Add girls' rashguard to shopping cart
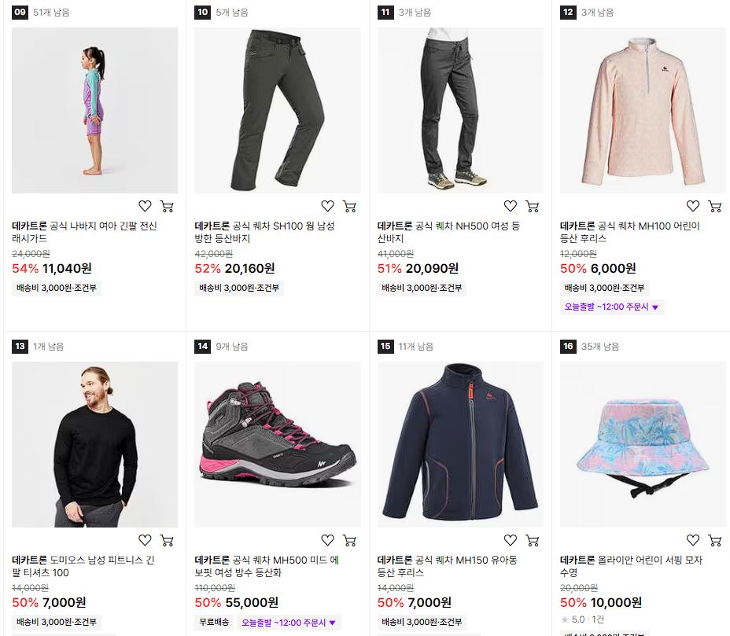Screen dimensions: 730x636 [x=167, y=206]
